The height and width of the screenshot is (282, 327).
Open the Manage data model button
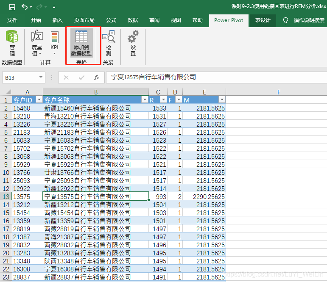click(x=12, y=43)
